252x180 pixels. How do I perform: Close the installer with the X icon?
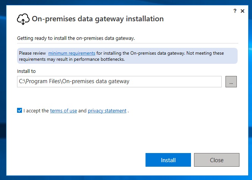243,11
